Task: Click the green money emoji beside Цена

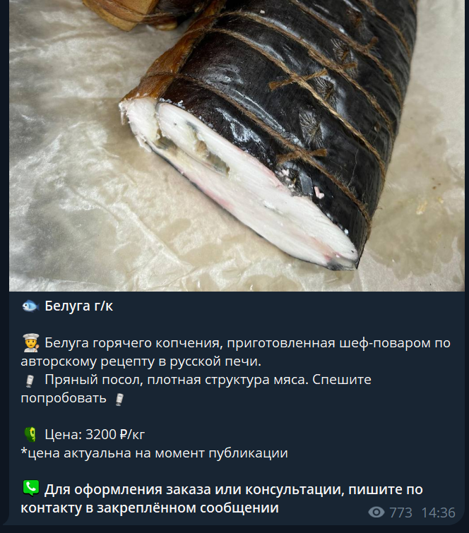Action: pyautogui.click(x=30, y=434)
